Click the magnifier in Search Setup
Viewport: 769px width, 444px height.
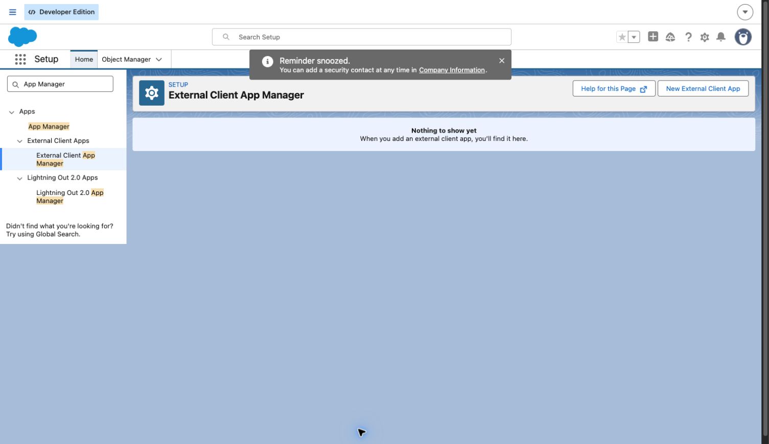pyautogui.click(x=226, y=37)
